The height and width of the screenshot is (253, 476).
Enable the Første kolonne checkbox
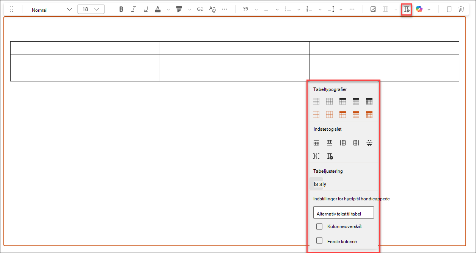319,241
